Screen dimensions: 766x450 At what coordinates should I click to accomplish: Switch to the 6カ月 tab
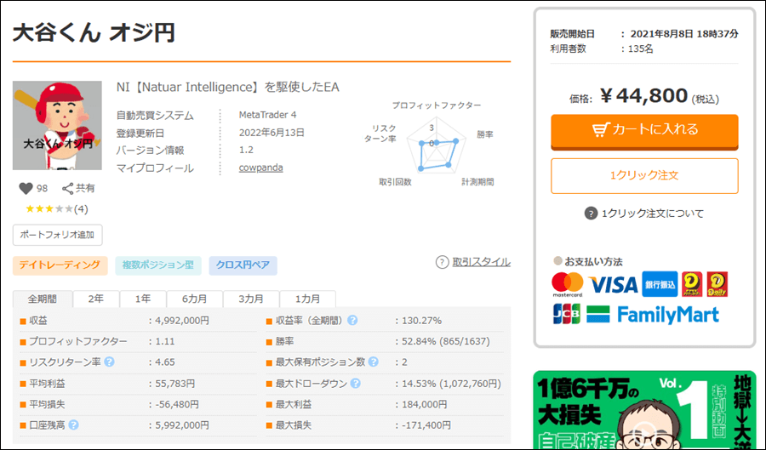[196, 299]
